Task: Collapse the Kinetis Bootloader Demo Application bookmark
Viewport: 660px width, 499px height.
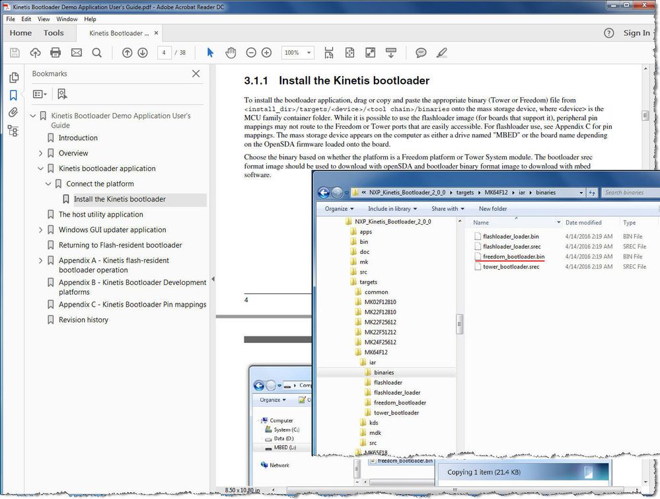Action: point(33,116)
